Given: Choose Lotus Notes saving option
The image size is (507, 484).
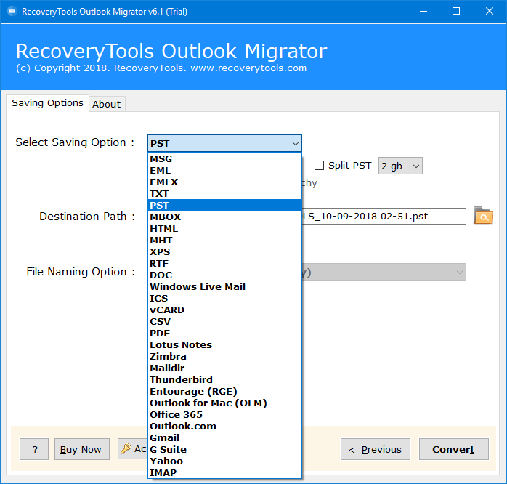Looking at the screenshot, I should click(224, 345).
